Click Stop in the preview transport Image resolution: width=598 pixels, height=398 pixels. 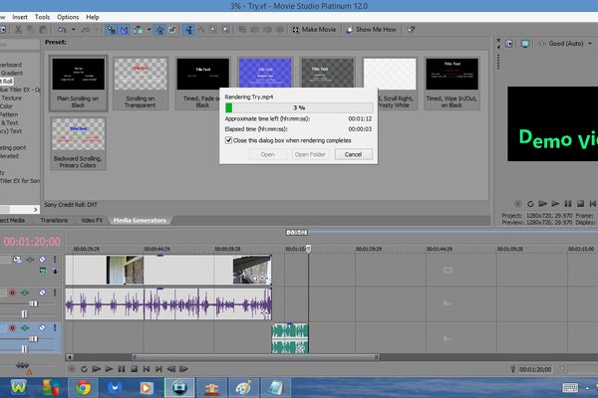coord(580,204)
